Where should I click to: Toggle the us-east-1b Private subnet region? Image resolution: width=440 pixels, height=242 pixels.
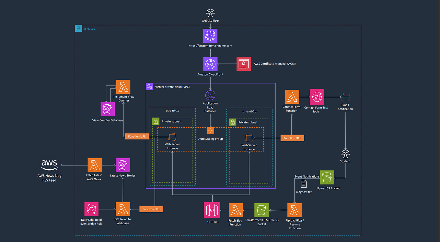(233, 122)
